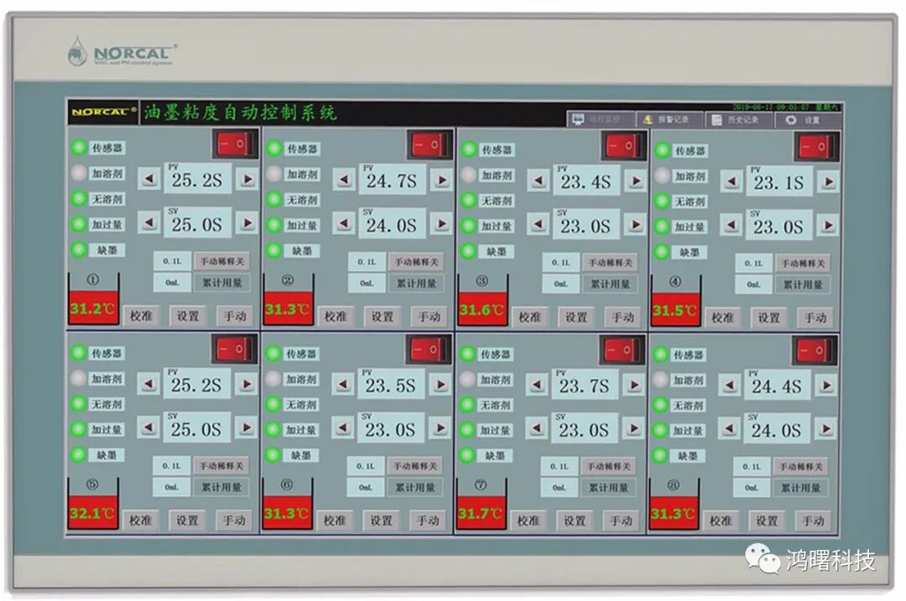906x601 pixels.
Task: Click left arrow beside channel ② PV 24.7S
Action: pos(344,180)
